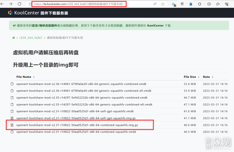Toggle the split screen browser icon
This screenshot has height=152, width=234.
[x=208, y=4]
